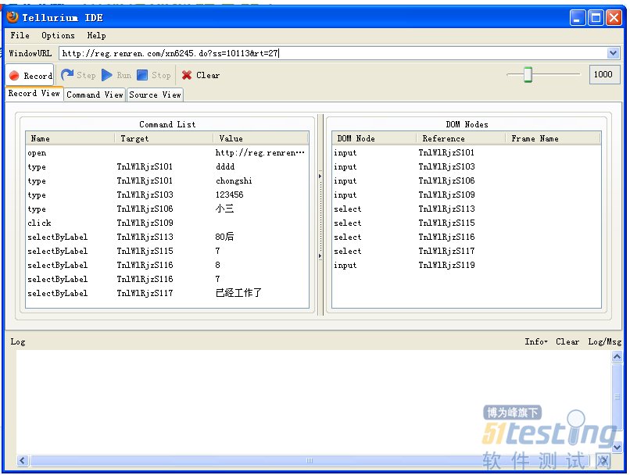
Task: Select the type command with value 123456
Action: coord(167,195)
